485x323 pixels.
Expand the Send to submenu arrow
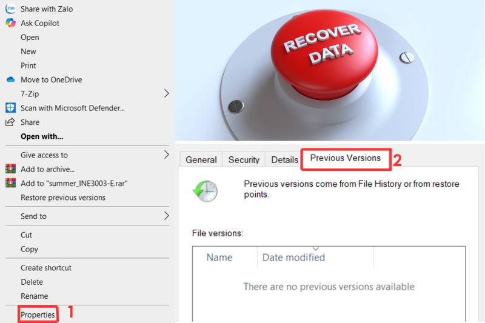point(166,216)
